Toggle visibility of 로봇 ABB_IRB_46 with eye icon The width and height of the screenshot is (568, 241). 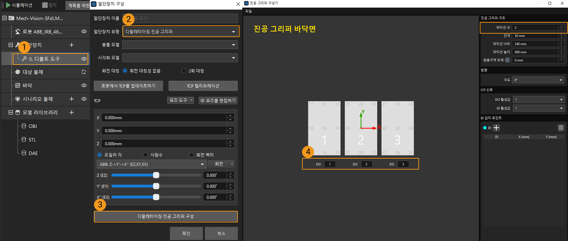point(84,32)
